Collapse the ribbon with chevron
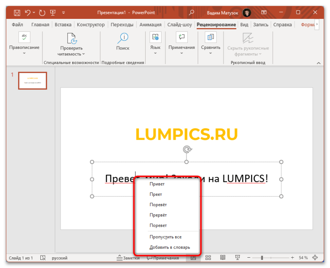This screenshot has width=330, height=268. coord(319,63)
